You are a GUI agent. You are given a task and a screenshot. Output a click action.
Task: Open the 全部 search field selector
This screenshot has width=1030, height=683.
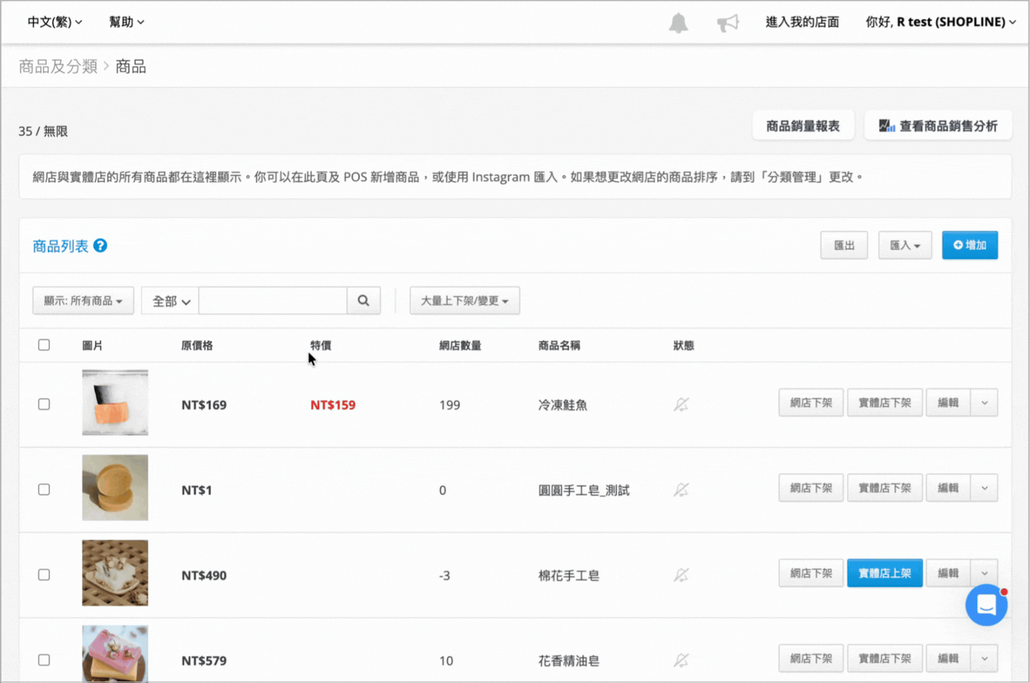[170, 300]
